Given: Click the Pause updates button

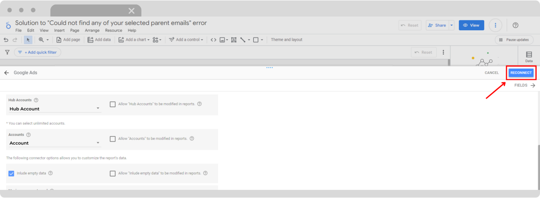Looking at the screenshot, I should 514,40.
